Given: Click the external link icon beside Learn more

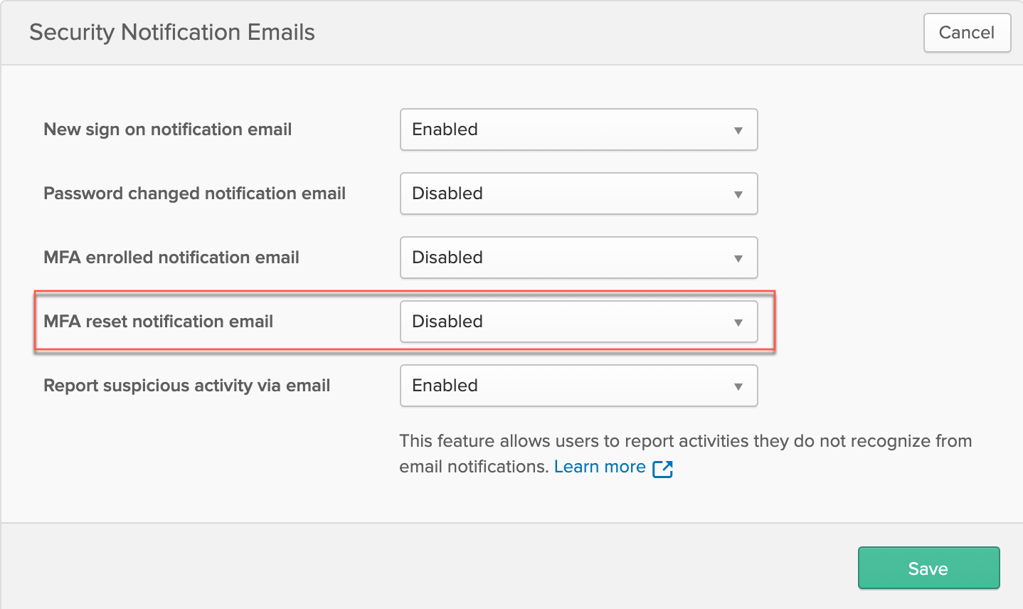Looking at the screenshot, I should point(662,468).
